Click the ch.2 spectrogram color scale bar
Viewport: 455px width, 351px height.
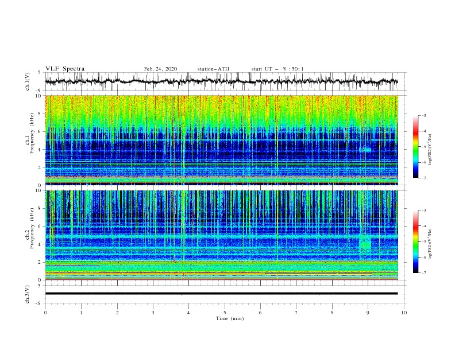point(415,241)
